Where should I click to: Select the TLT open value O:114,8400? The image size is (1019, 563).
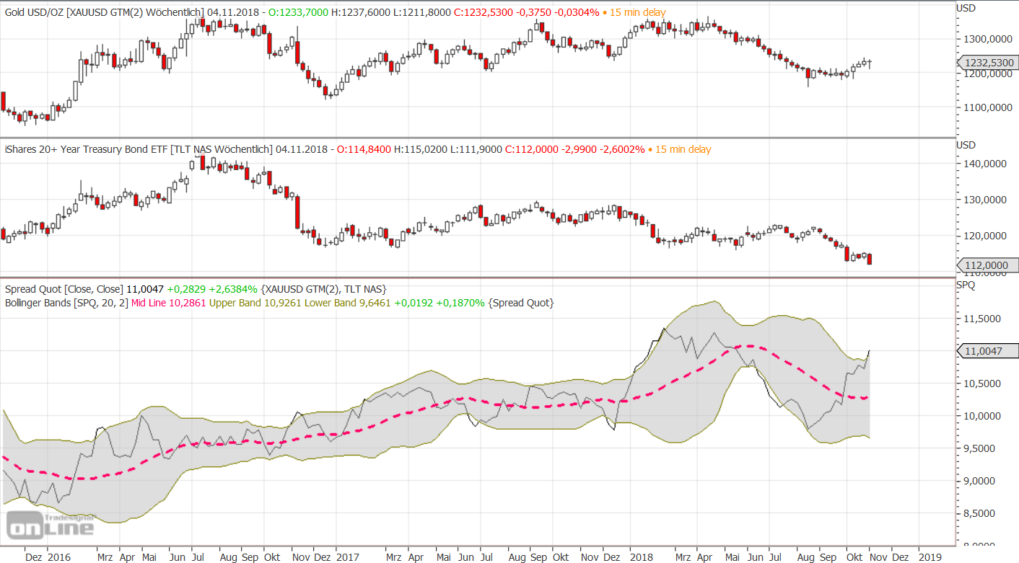click(362, 149)
